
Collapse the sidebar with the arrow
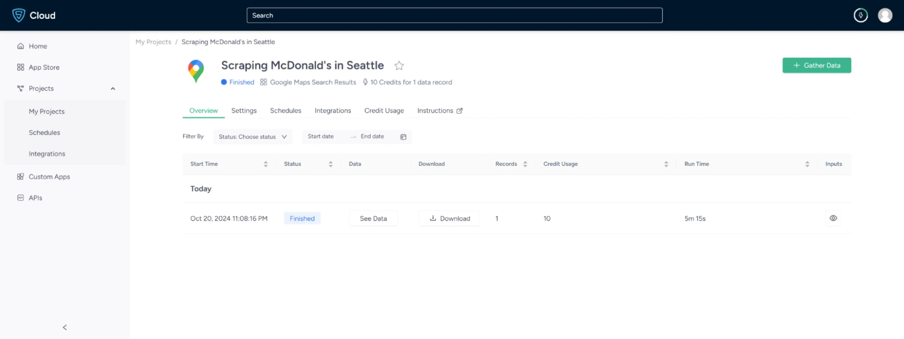(x=65, y=327)
